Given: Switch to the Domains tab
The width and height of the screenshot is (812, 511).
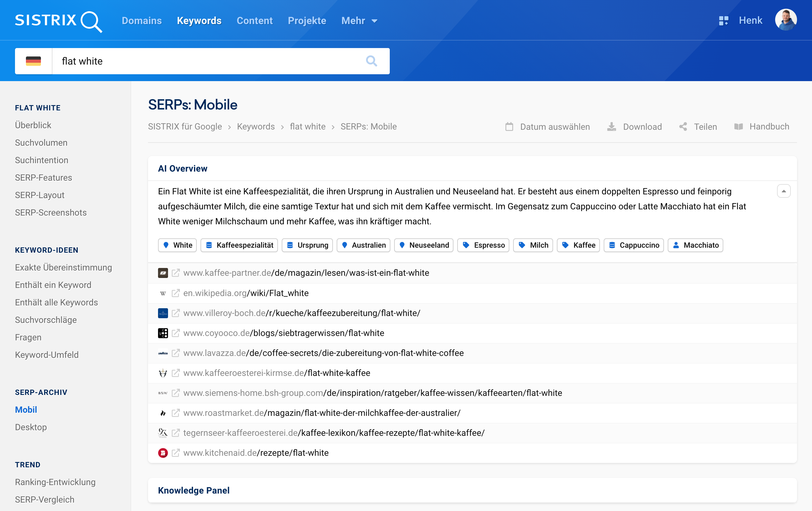Looking at the screenshot, I should tap(141, 21).
